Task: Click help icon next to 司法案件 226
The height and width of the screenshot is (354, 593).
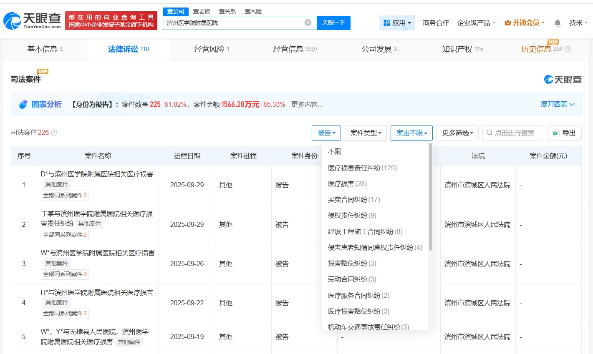Action: pos(54,133)
